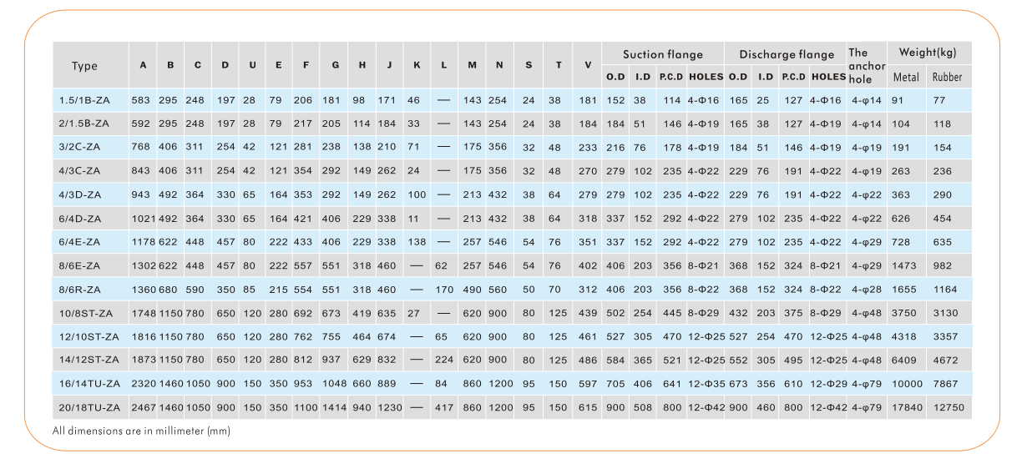Select the 6/4D-ZA type row label
Viewport: 1032px width, 469px height.
(79, 219)
